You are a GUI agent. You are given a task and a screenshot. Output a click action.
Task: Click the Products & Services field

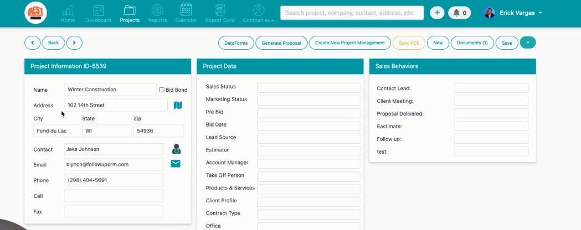point(309,189)
